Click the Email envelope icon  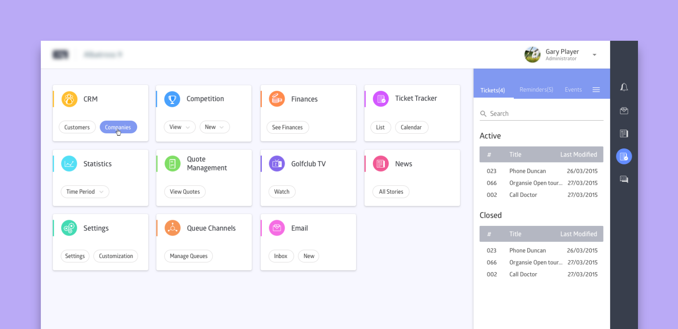pyautogui.click(x=277, y=228)
